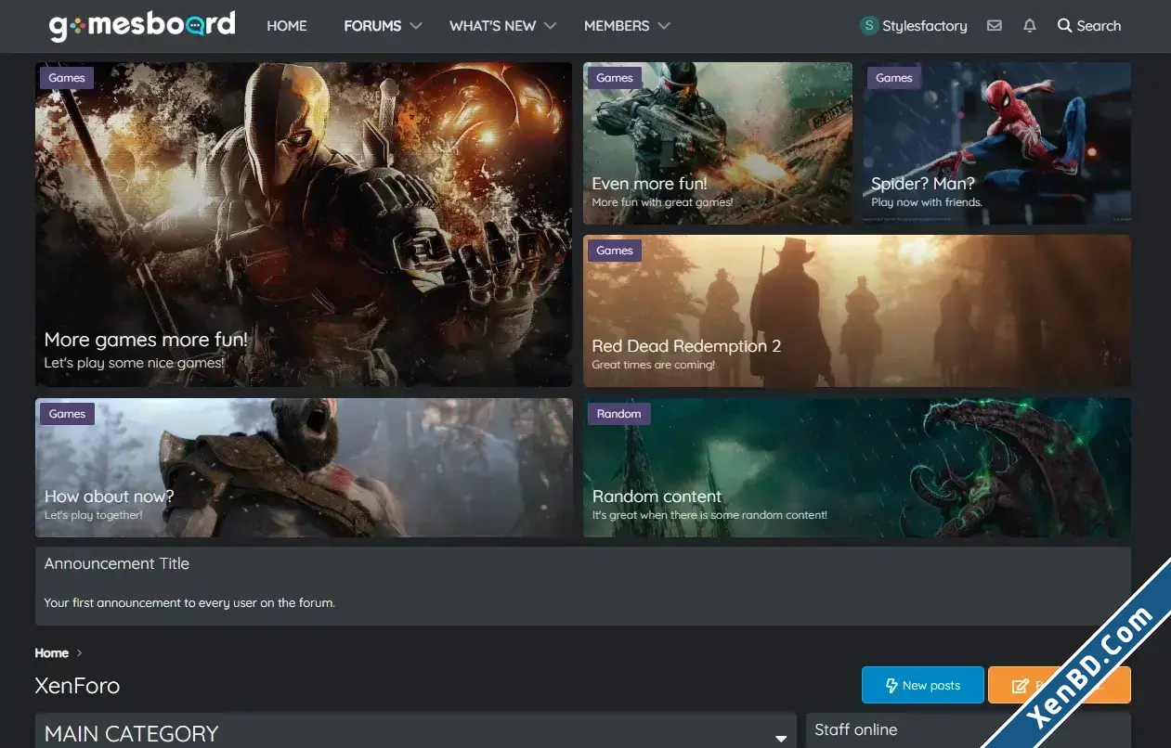Expand the FORUMS dropdown arrow
The image size is (1171, 748).
(x=416, y=26)
